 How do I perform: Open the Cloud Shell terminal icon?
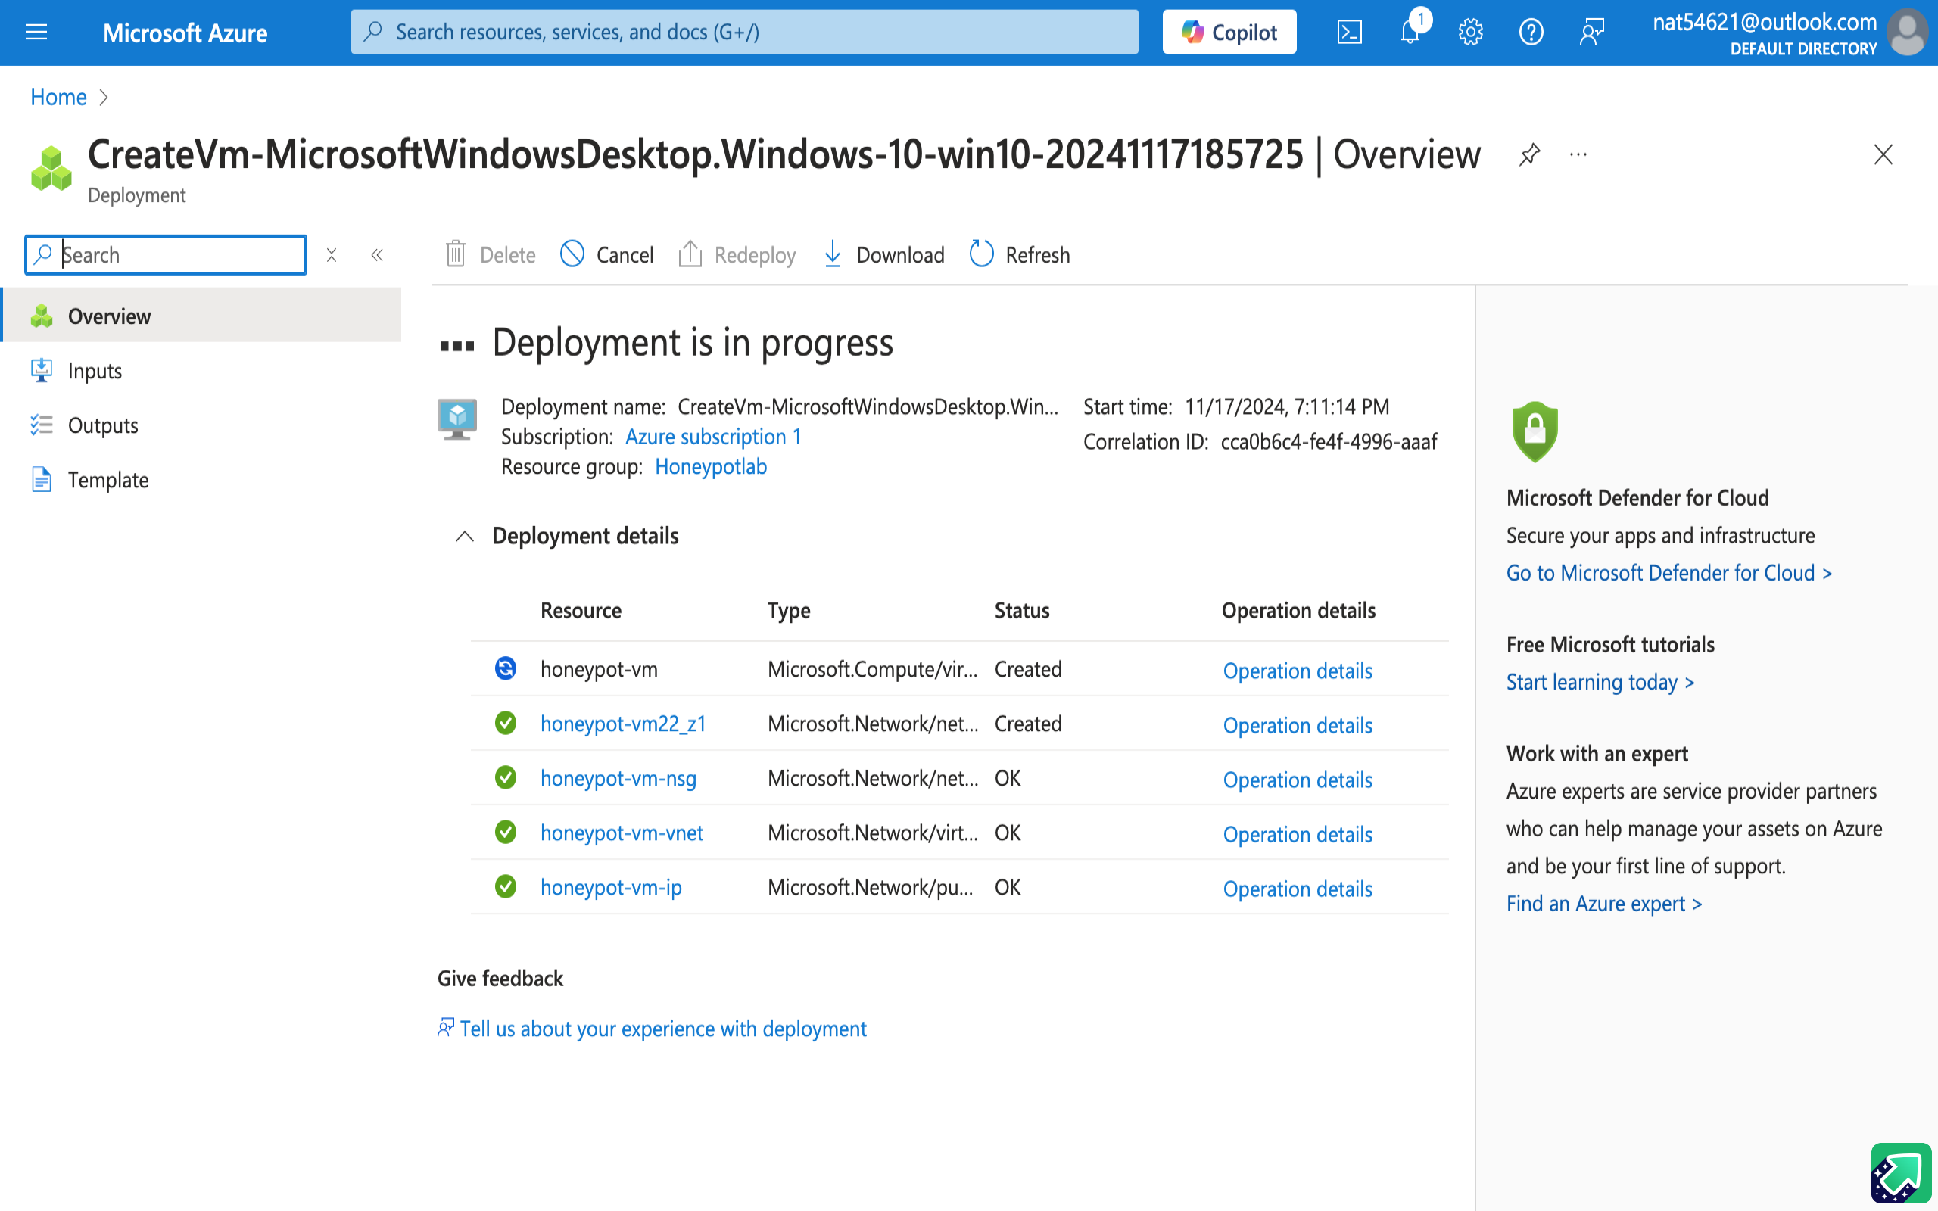coord(1348,32)
